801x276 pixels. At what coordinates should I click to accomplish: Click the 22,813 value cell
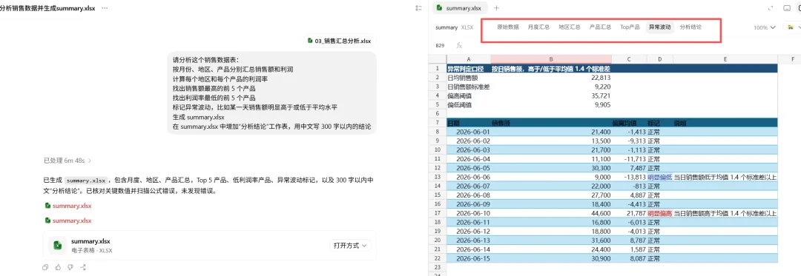[x=551, y=78]
